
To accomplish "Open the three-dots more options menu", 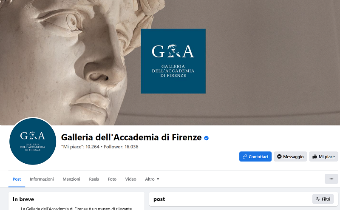I will pyautogui.click(x=331, y=179).
